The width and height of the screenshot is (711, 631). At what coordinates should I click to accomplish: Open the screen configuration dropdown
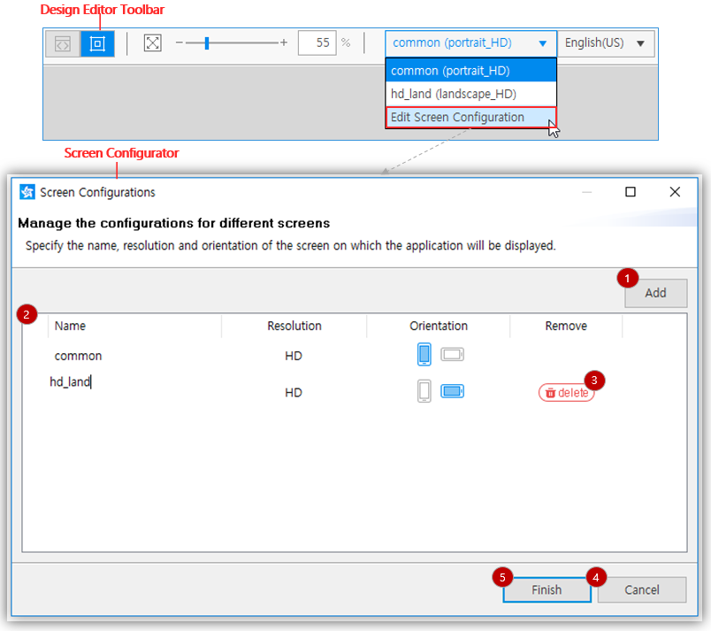[x=470, y=42]
